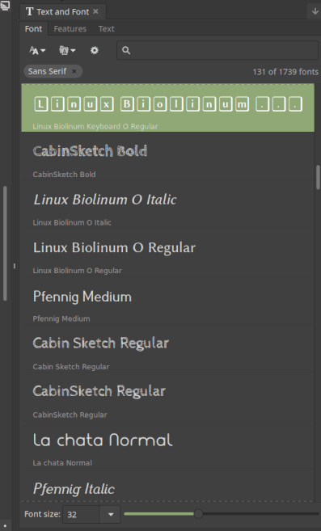Click the down arrow at panel top right
Viewport: 321px width, 531px height.
coord(315,11)
